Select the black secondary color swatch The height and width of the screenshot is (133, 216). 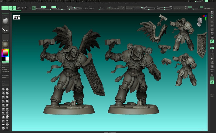(3, 59)
